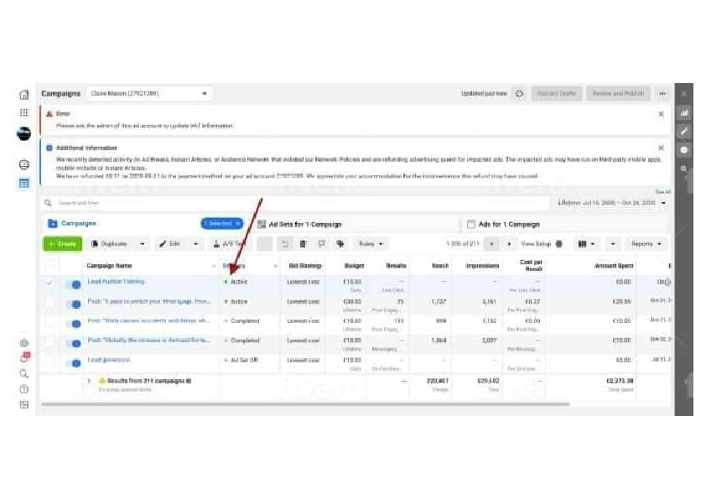Click the View Setup toggle icon

click(558, 244)
